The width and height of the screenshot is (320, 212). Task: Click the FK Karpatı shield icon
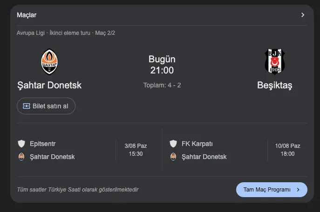pos(173,143)
